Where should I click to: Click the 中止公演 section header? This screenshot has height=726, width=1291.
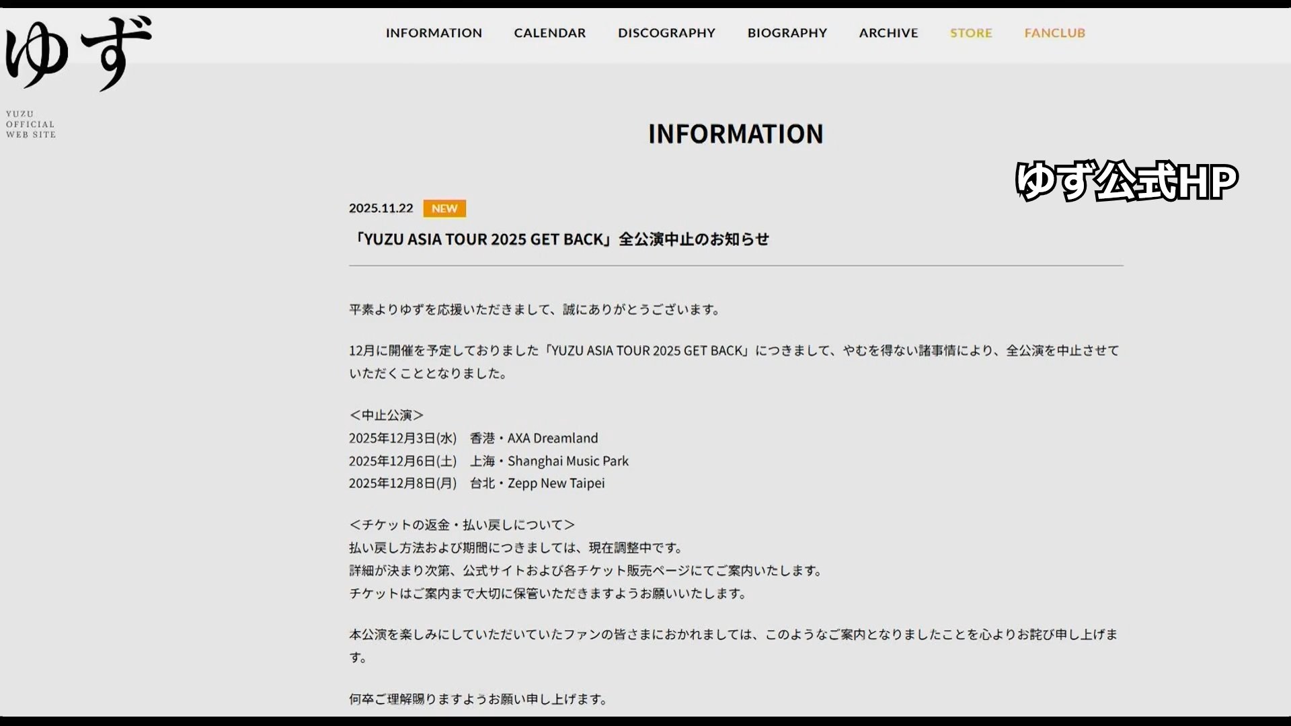coord(386,415)
